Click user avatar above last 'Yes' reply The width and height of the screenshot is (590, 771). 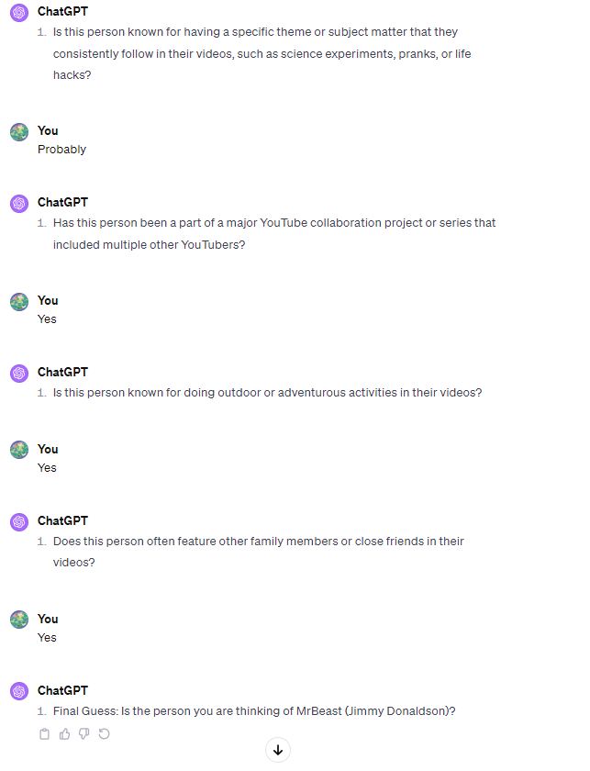tap(19, 620)
